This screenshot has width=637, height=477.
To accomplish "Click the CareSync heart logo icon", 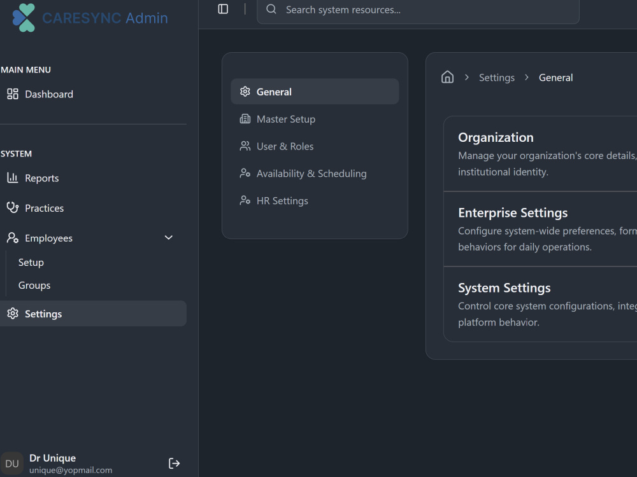I will (x=24, y=18).
